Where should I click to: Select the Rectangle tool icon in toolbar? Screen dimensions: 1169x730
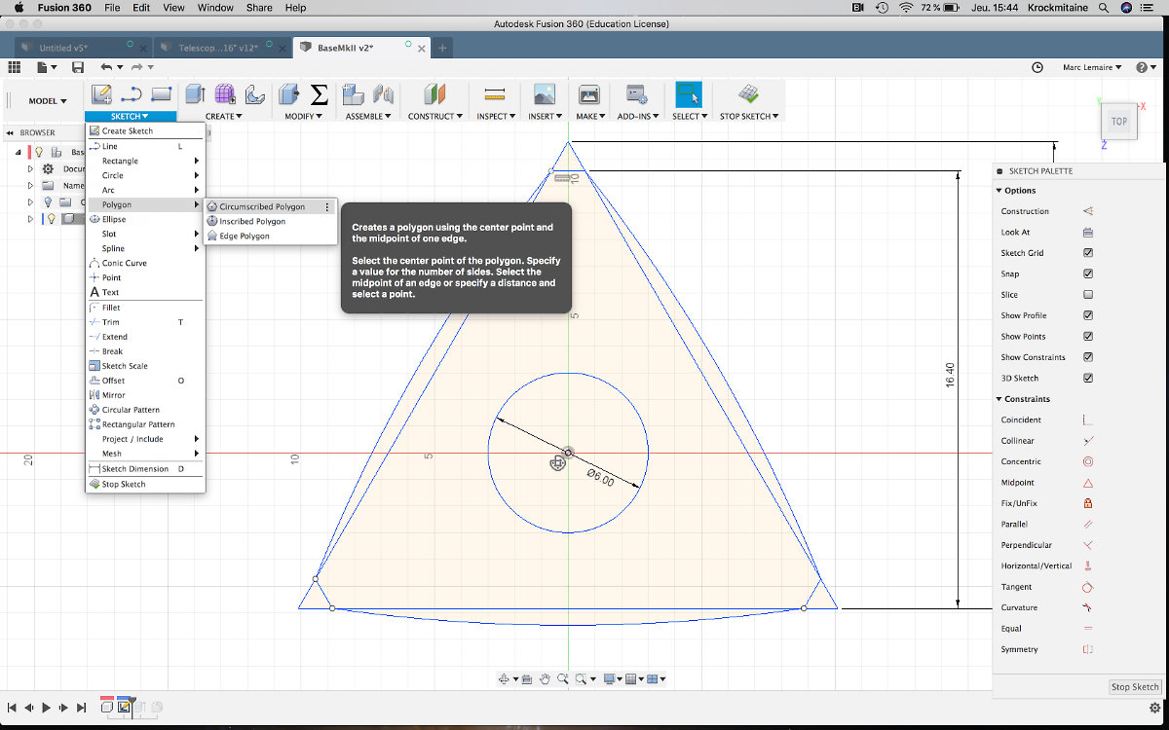tap(162, 94)
